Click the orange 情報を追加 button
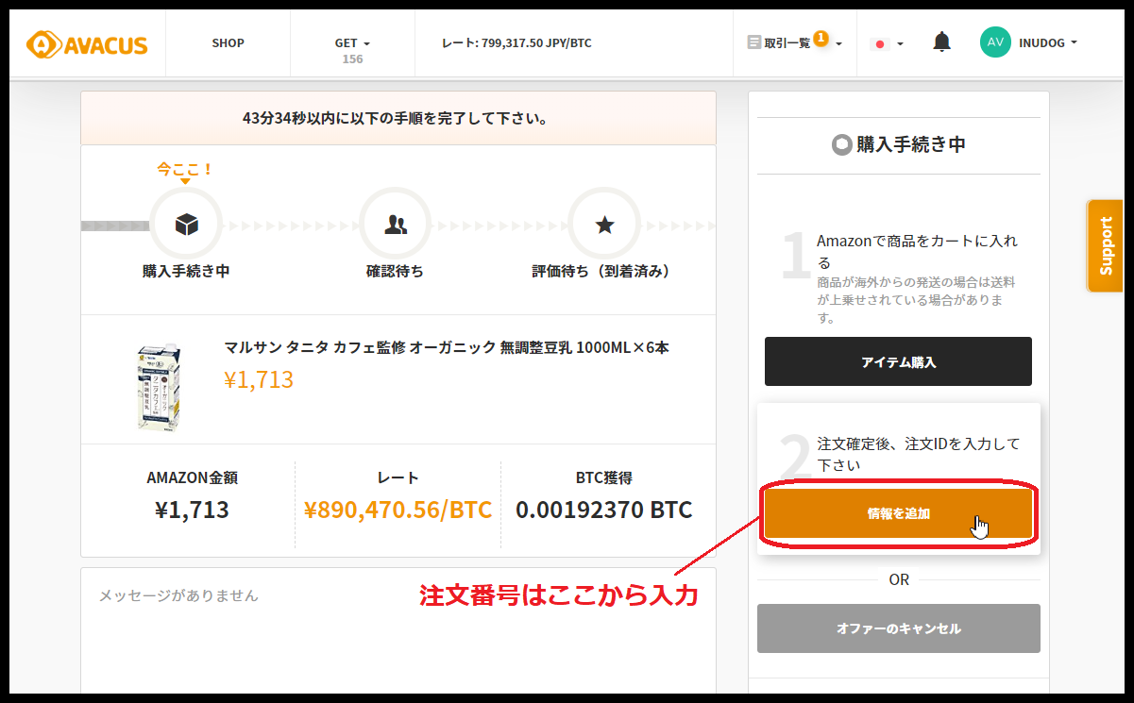Screen dimensions: 1134x703 click(898, 514)
